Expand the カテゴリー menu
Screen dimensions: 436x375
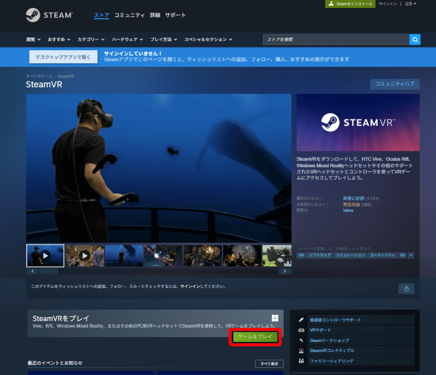coord(91,39)
